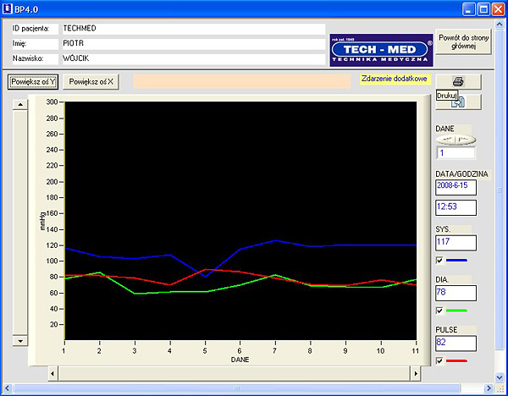Click the mmHg Y-axis title
Screen dimensions: 508x396
[42, 221]
